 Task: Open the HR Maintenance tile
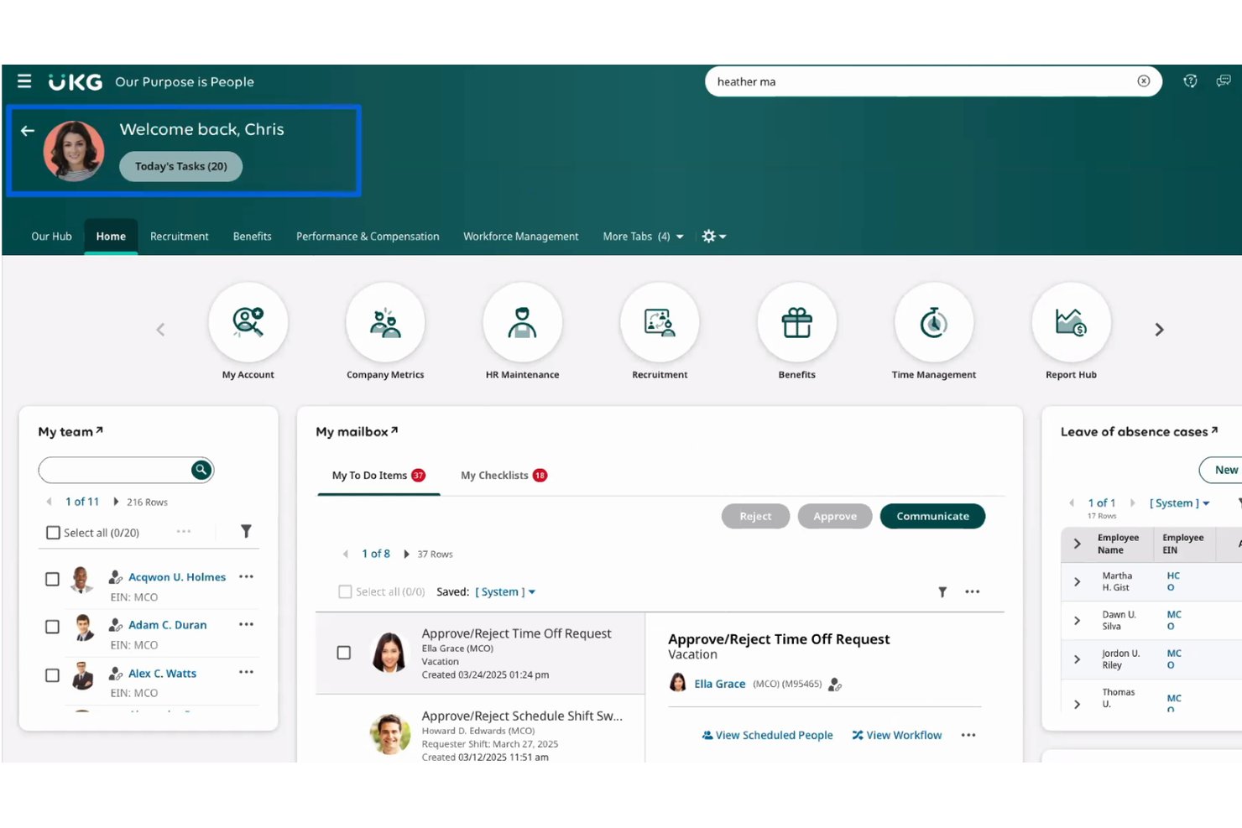click(x=522, y=323)
